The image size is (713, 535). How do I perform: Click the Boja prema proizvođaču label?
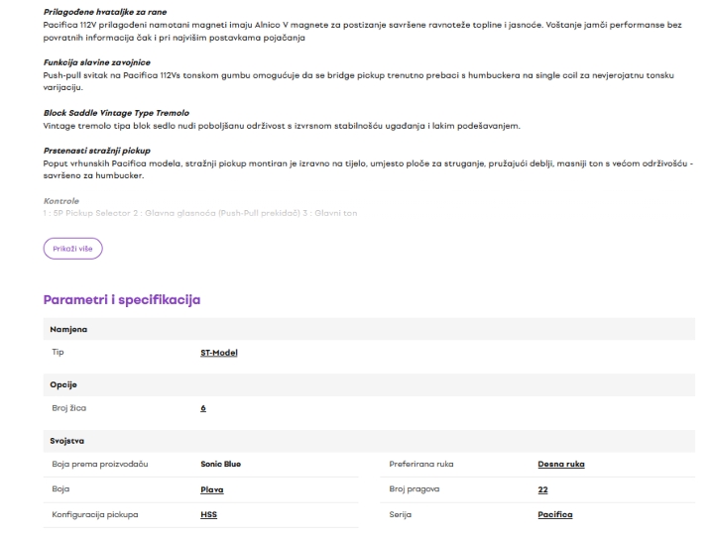(x=100, y=464)
